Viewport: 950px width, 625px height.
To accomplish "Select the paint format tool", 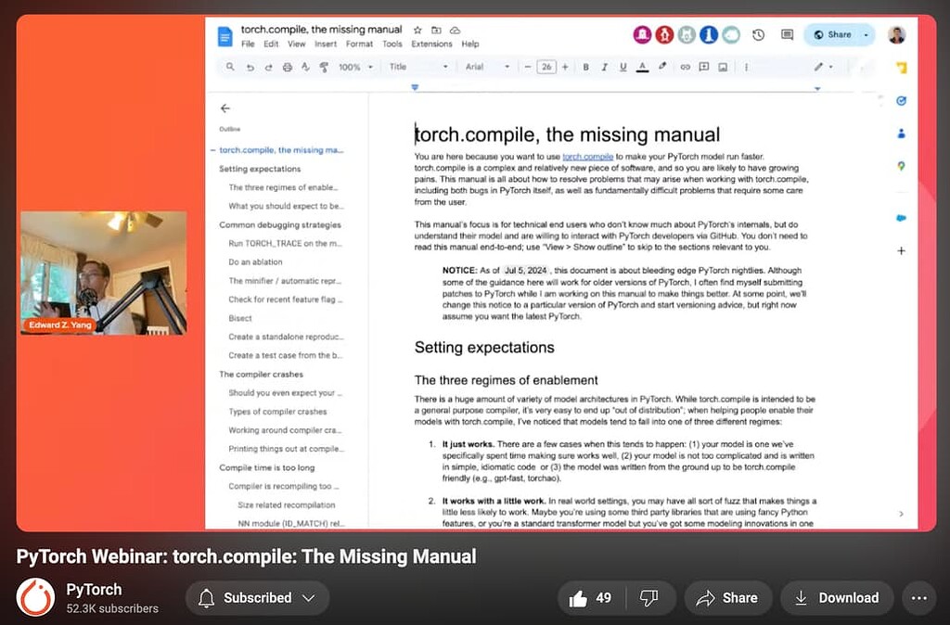I will pyautogui.click(x=324, y=67).
